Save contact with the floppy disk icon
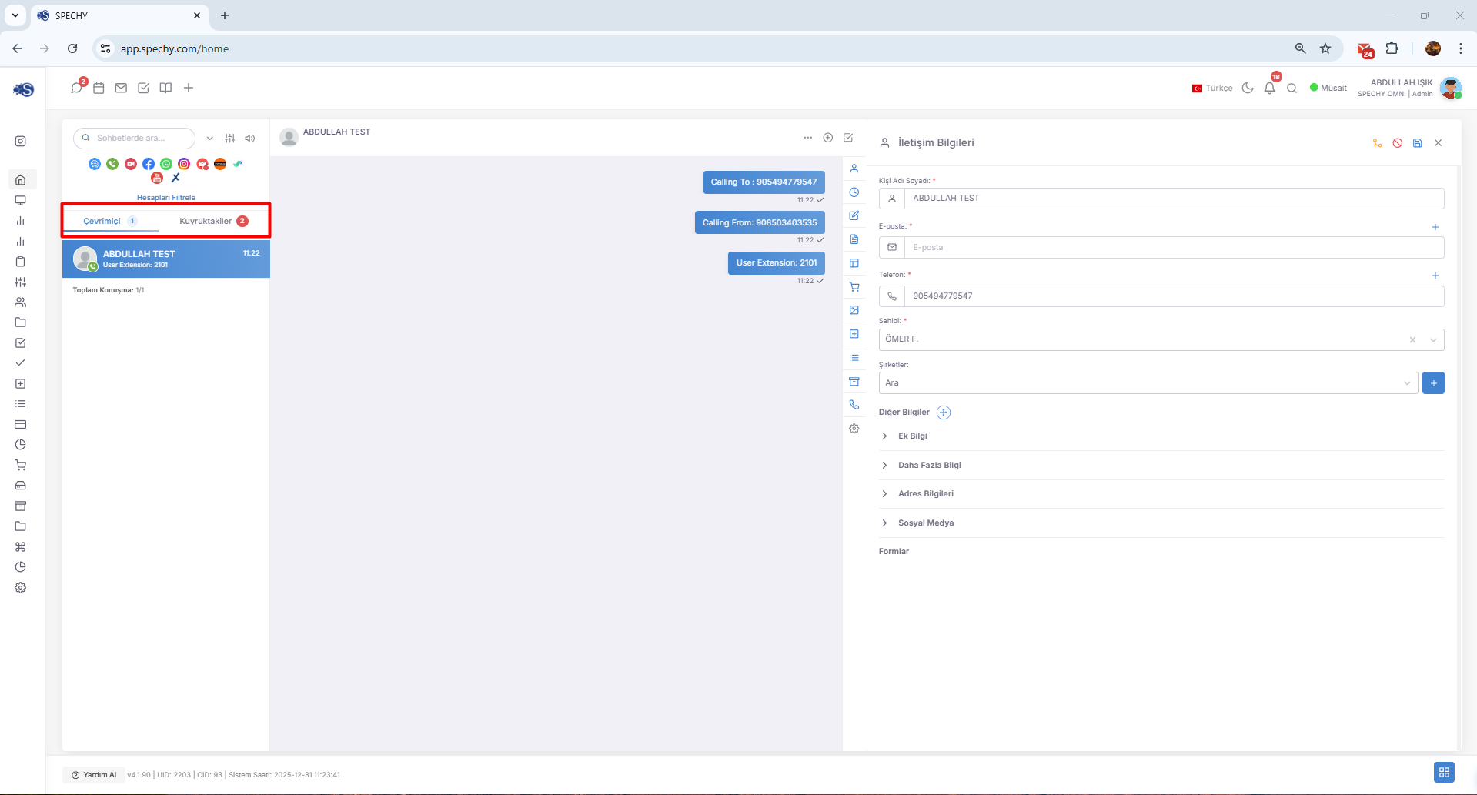Screen dimensions: 1477x795 point(1418,143)
